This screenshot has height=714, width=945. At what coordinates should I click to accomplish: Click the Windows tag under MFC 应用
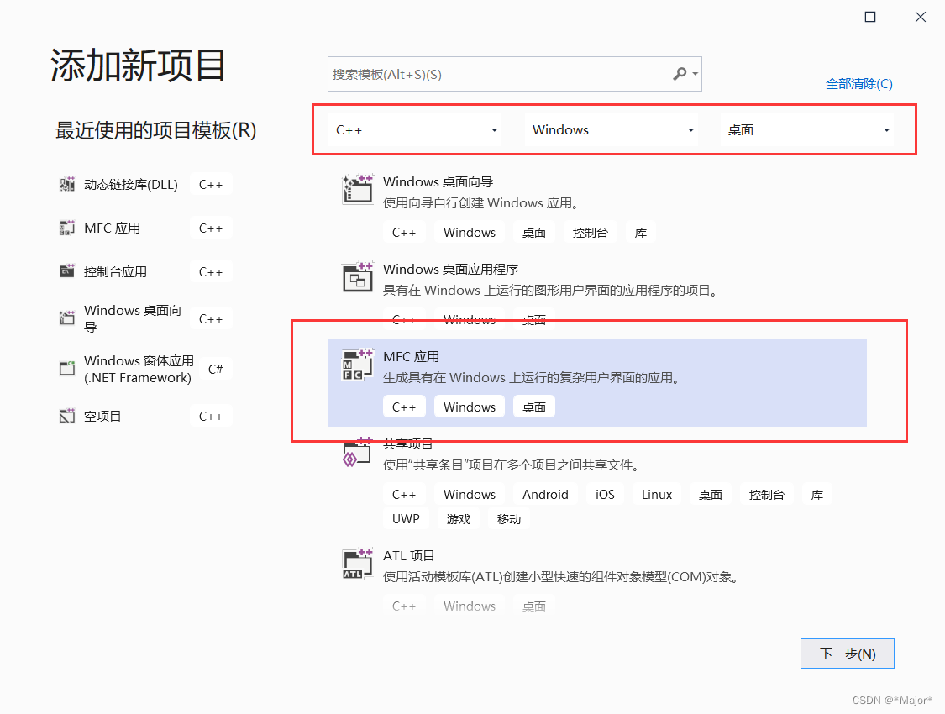click(470, 407)
